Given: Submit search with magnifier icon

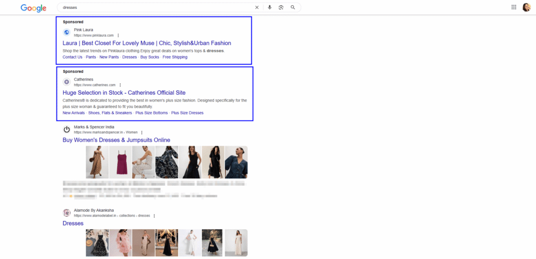Looking at the screenshot, I should pyautogui.click(x=293, y=7).
